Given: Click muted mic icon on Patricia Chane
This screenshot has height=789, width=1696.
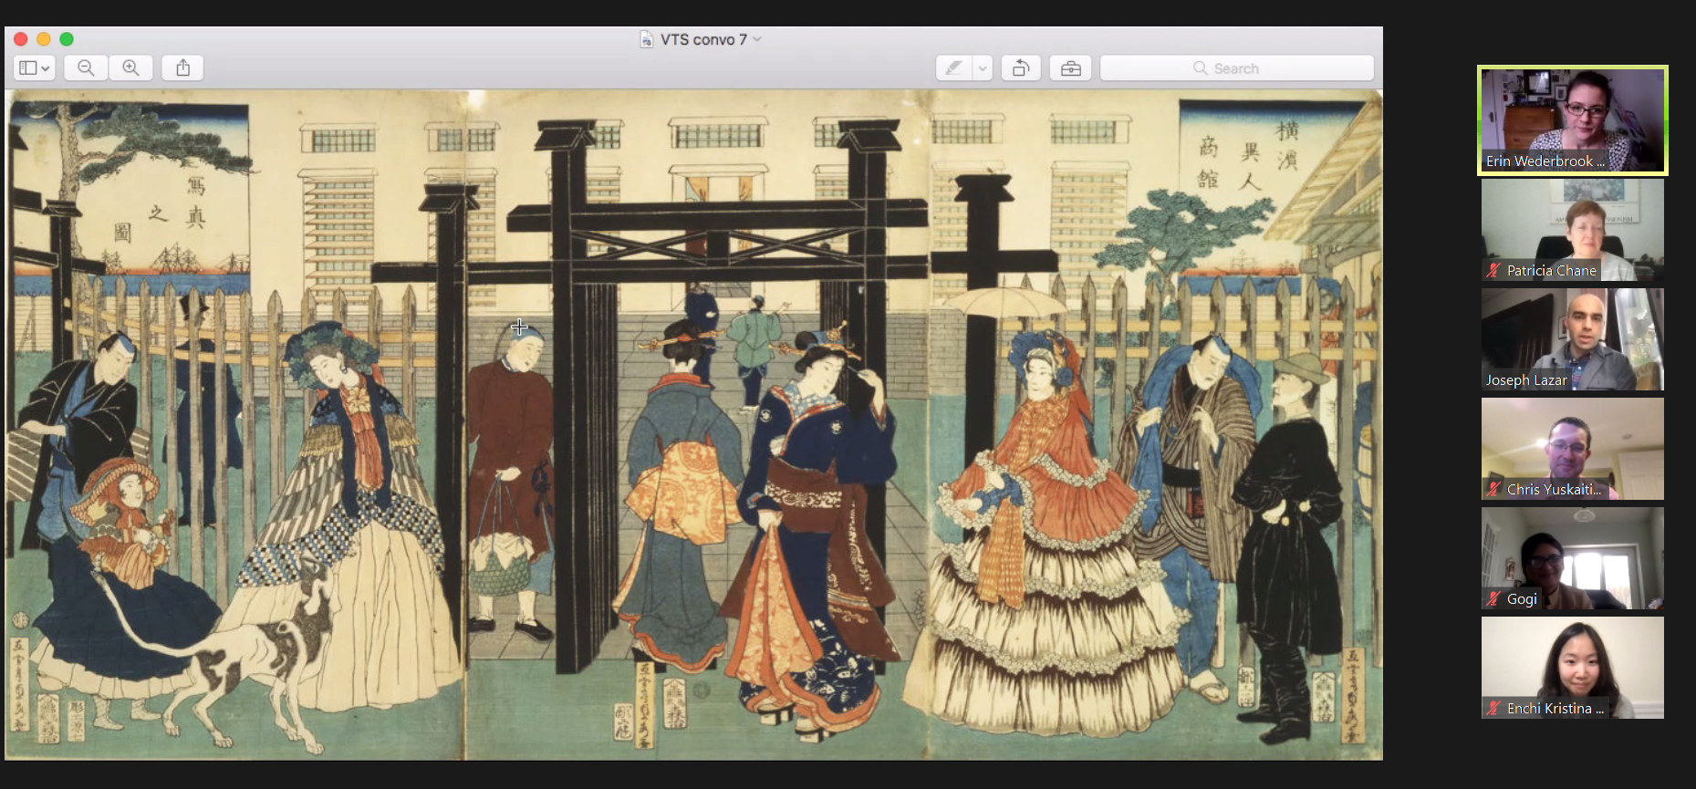Looking at the screenshot, I should tap(1493, 270).
